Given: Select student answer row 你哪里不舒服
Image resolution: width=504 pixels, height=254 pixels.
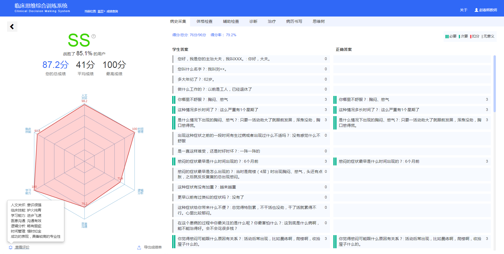Looking at the screenshot, I should (x=251, y=100).
